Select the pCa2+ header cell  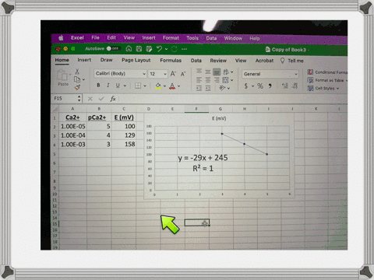(x=99, y=117)
